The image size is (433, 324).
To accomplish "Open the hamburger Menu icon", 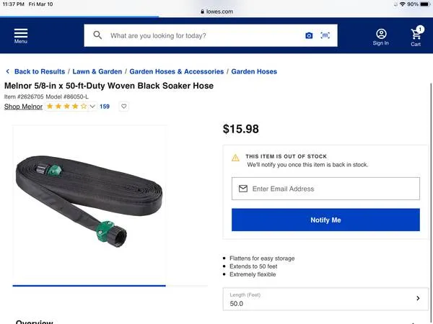I will [21, 35].
